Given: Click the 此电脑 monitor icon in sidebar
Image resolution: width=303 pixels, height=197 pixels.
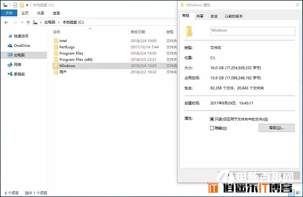Looking at the screenshot, I should pyautogui.click(x=10, y=55).
